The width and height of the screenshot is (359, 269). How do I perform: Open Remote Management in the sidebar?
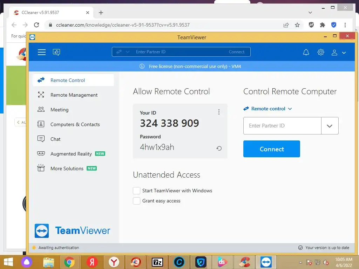(x=73, y=95)
